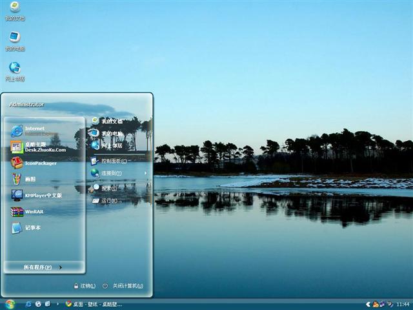This screenshot has height=310, width=413.
Task: Open 网上邻居 icon on the desktop
Action: (x=15, y=72)
